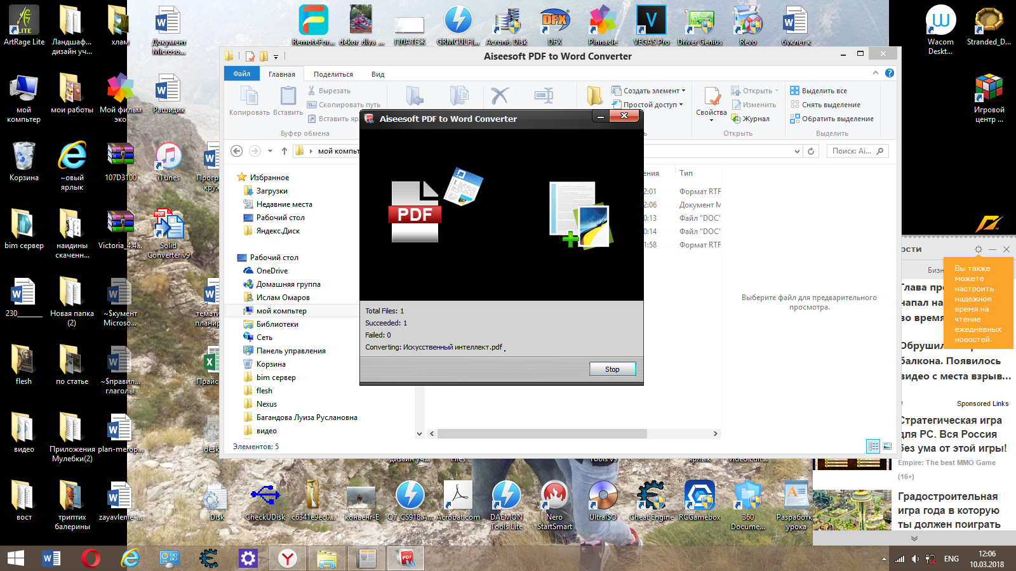Collapse the ribbon with chevron arrow
Image resolution: width=1016 pixels, height=571 pixels.
pyautogui.click(x=876, y=73)
